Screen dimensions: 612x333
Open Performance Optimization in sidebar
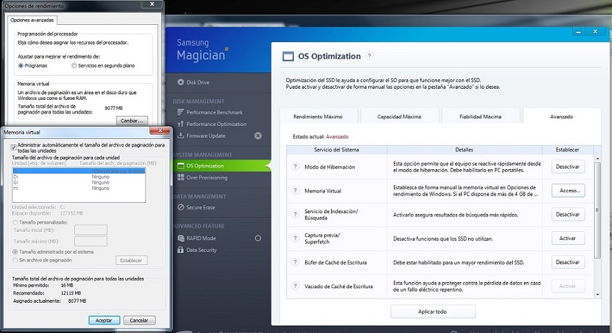[x=212, y=124]
